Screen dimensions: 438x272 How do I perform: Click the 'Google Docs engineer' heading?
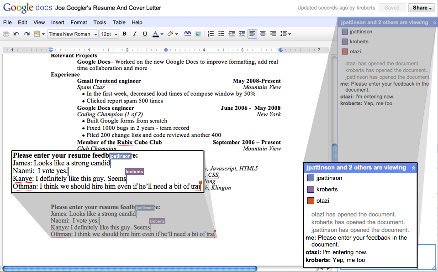(x=106, y=108)
